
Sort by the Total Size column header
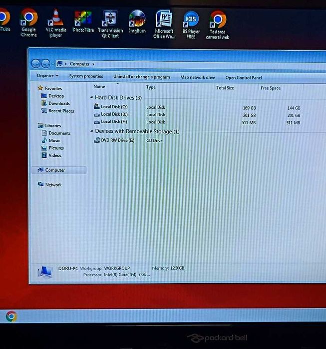(225, 88)
